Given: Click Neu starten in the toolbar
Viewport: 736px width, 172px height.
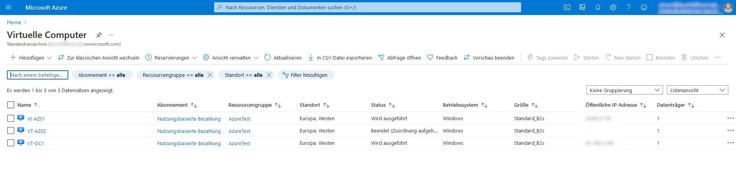Looking at the screenshot, I should click(x=623, y=58).
